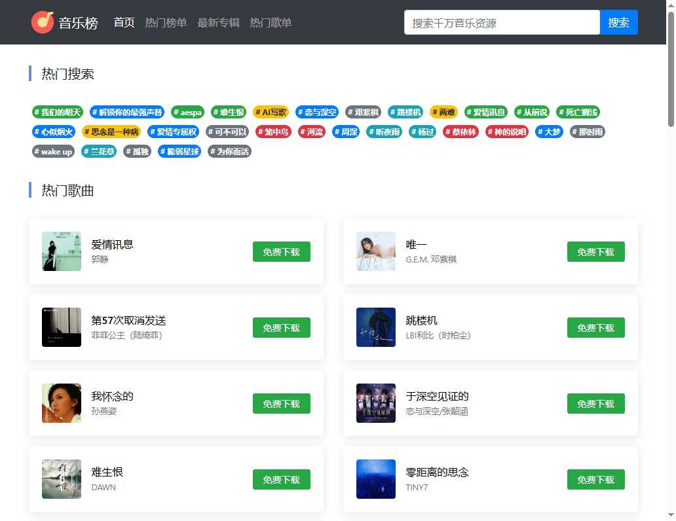Open the 首页 navigation item
Viewport: 676px width, 521px height.
pos(124,22)
